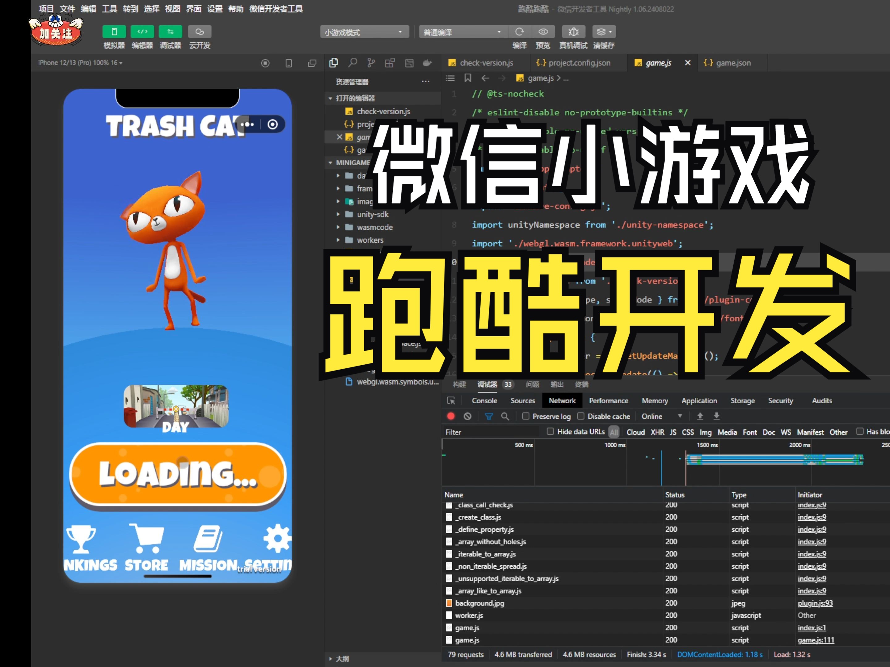Open 项目 menu
Screen dimensions: 890x667
46,9
